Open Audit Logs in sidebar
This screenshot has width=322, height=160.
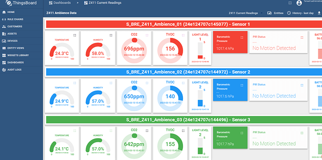coord(21,70)
